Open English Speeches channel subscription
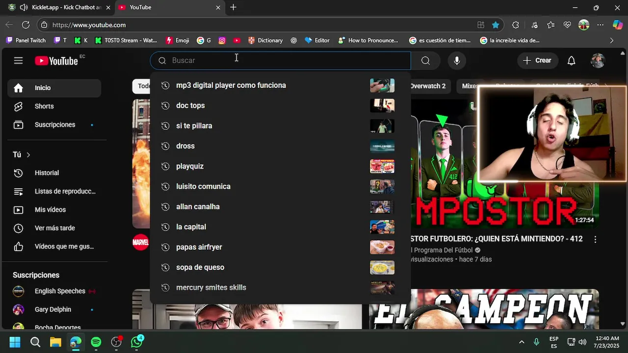 point(54,291)
